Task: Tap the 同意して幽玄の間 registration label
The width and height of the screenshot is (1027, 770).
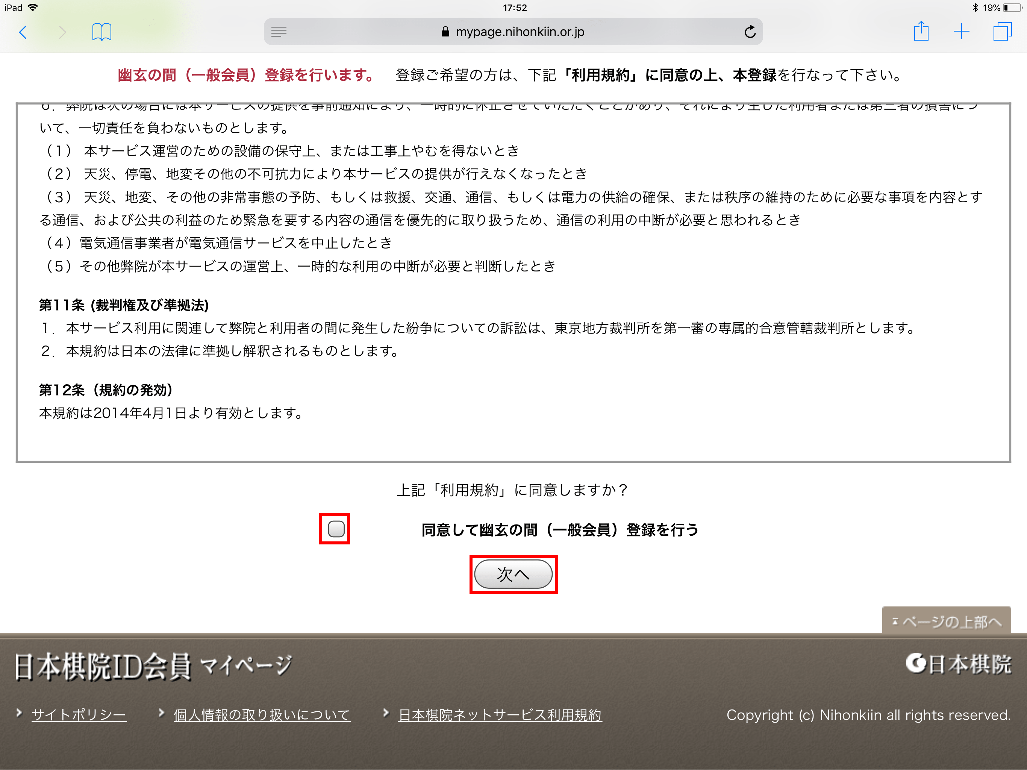Action: coord(560,530)
